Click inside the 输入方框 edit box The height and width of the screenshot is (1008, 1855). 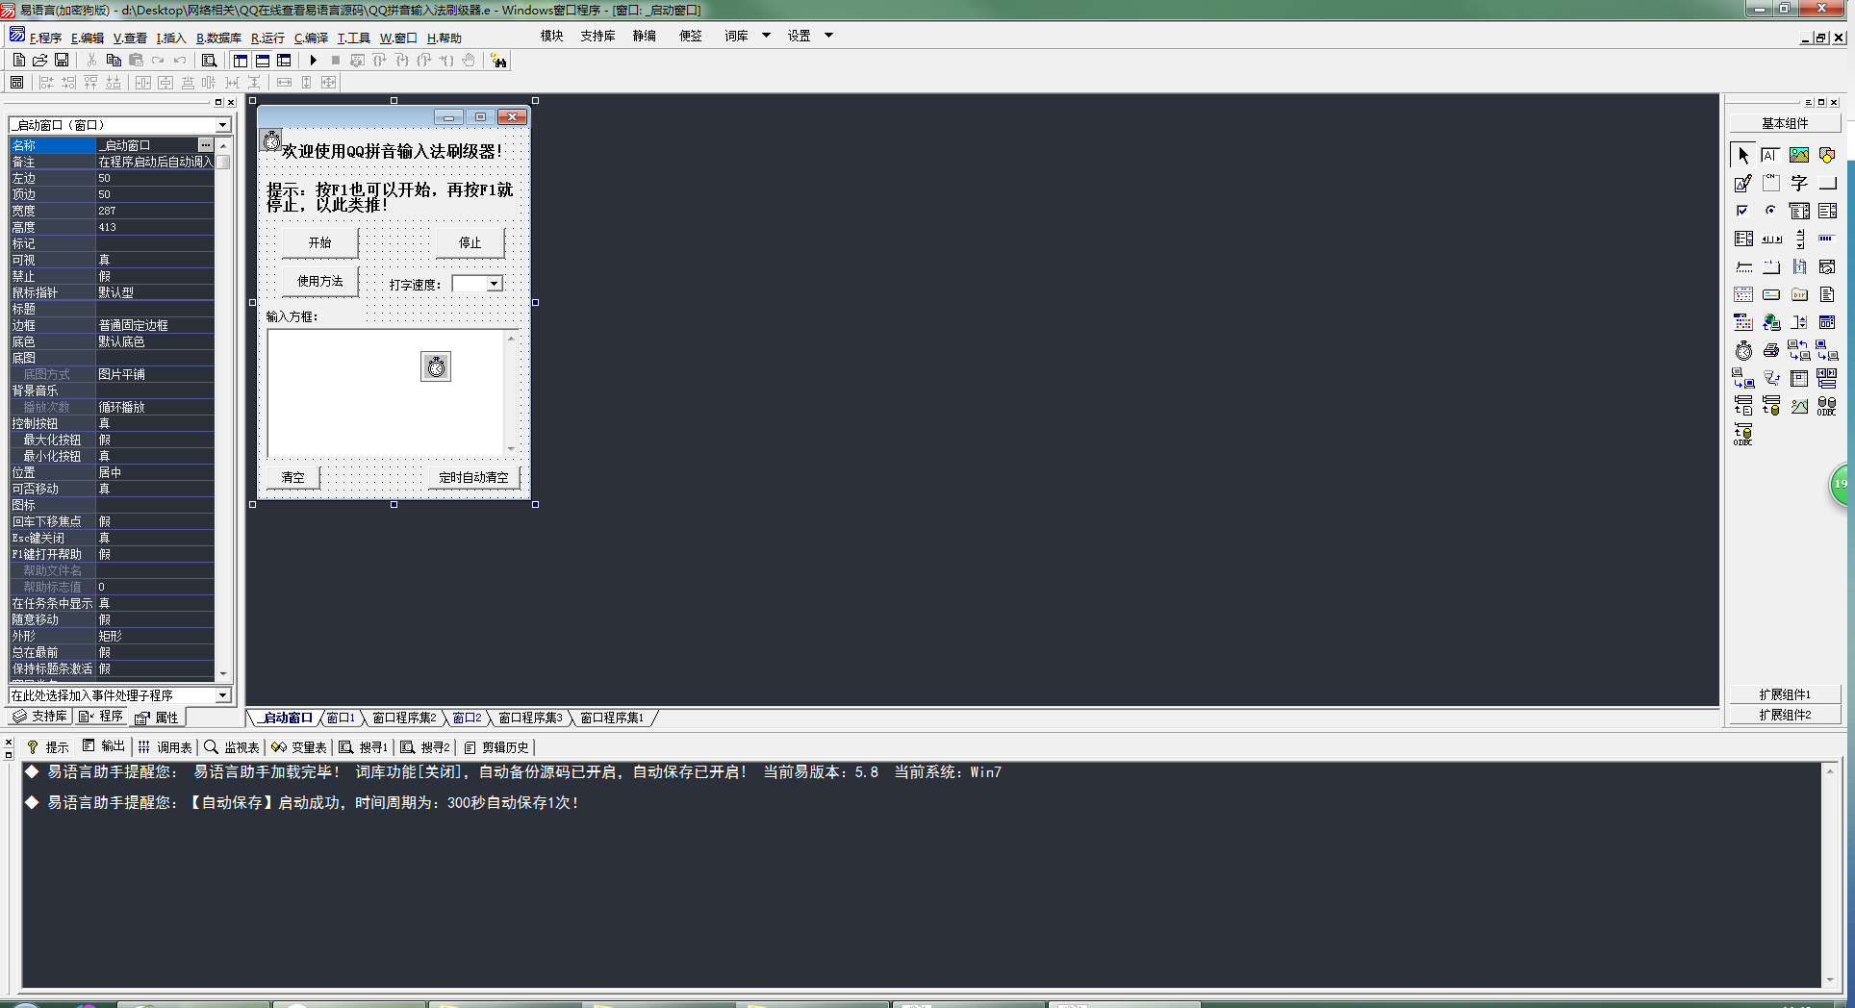coord(385,393)
